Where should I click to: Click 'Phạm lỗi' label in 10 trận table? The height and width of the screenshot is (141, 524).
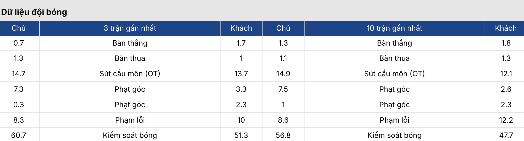[394, 120]
